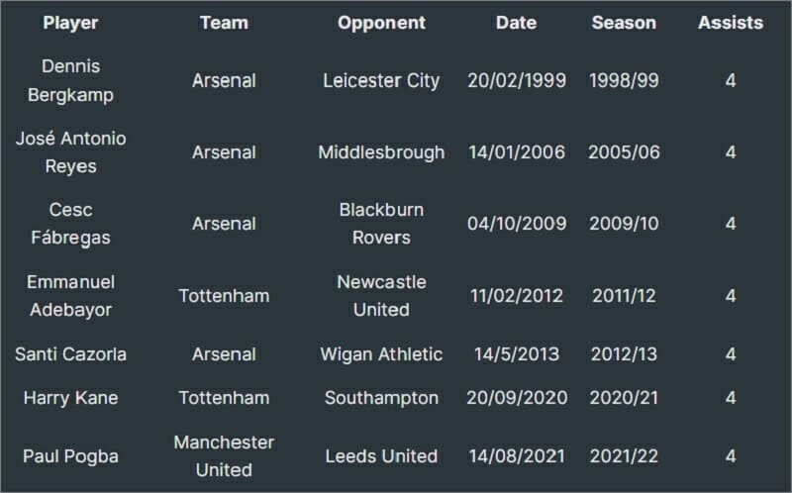Select the date 20/09/2020

517,398
